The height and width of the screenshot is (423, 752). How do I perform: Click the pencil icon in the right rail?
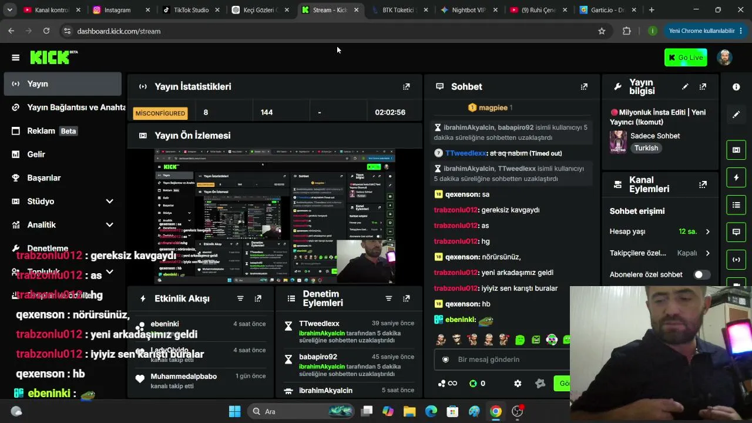point(736,115)
